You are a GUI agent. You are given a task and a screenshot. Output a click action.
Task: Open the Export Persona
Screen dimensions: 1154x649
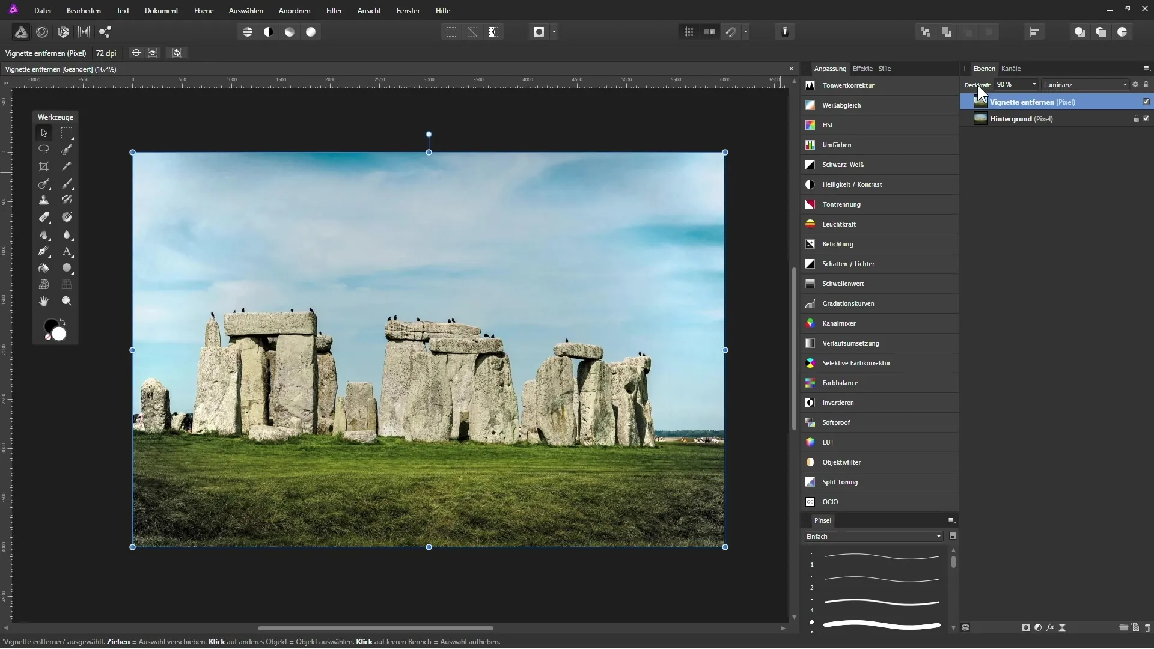tap(105, 32)
